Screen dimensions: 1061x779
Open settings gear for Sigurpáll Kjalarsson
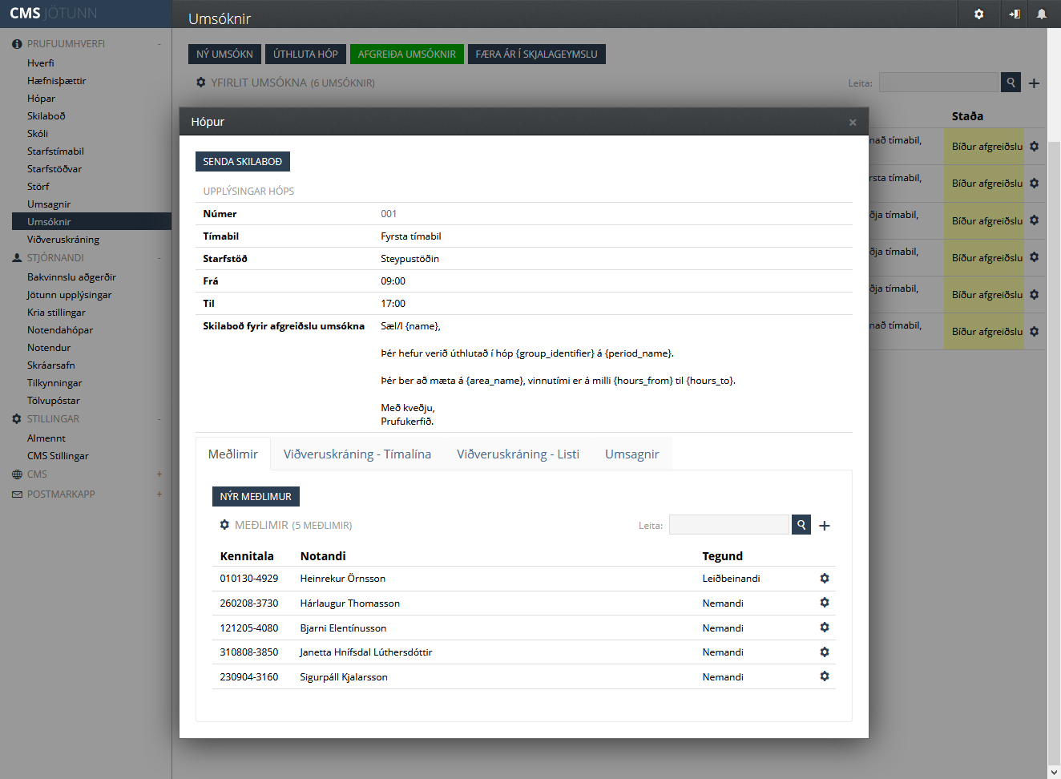pyautogui.click(x=824, y=676)
